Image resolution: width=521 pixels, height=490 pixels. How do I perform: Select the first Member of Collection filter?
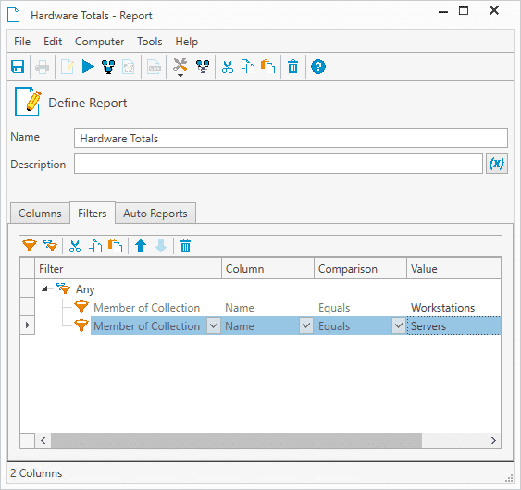(x=146, y=308)
